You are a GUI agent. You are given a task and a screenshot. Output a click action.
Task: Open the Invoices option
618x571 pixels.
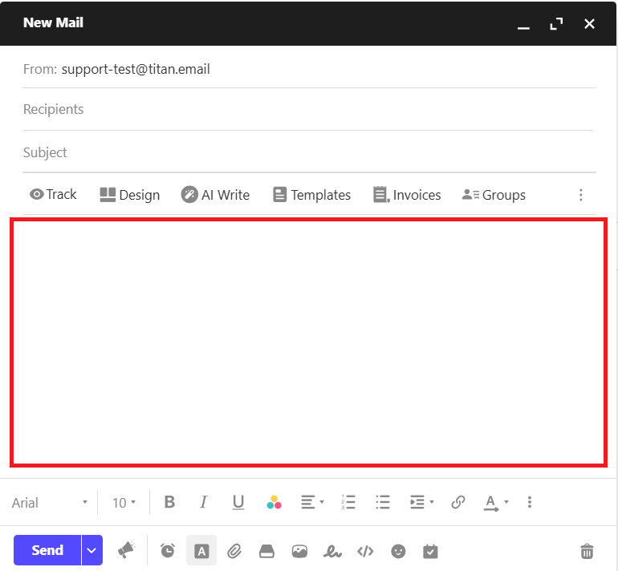point(407,195)
